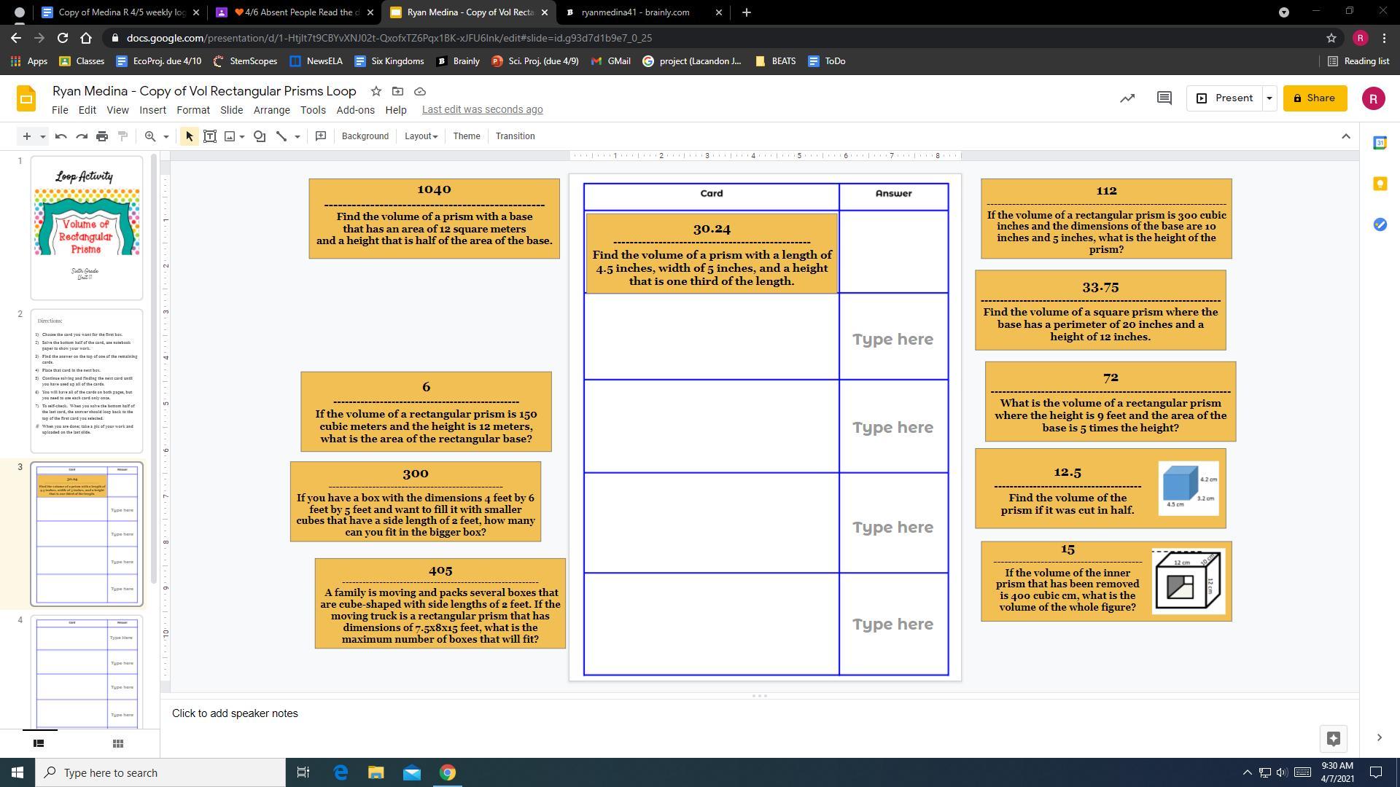This screenshot has width=1400, height=787.
Task: Expand the Present dropdown arrow
Action: click(1269, 98)
